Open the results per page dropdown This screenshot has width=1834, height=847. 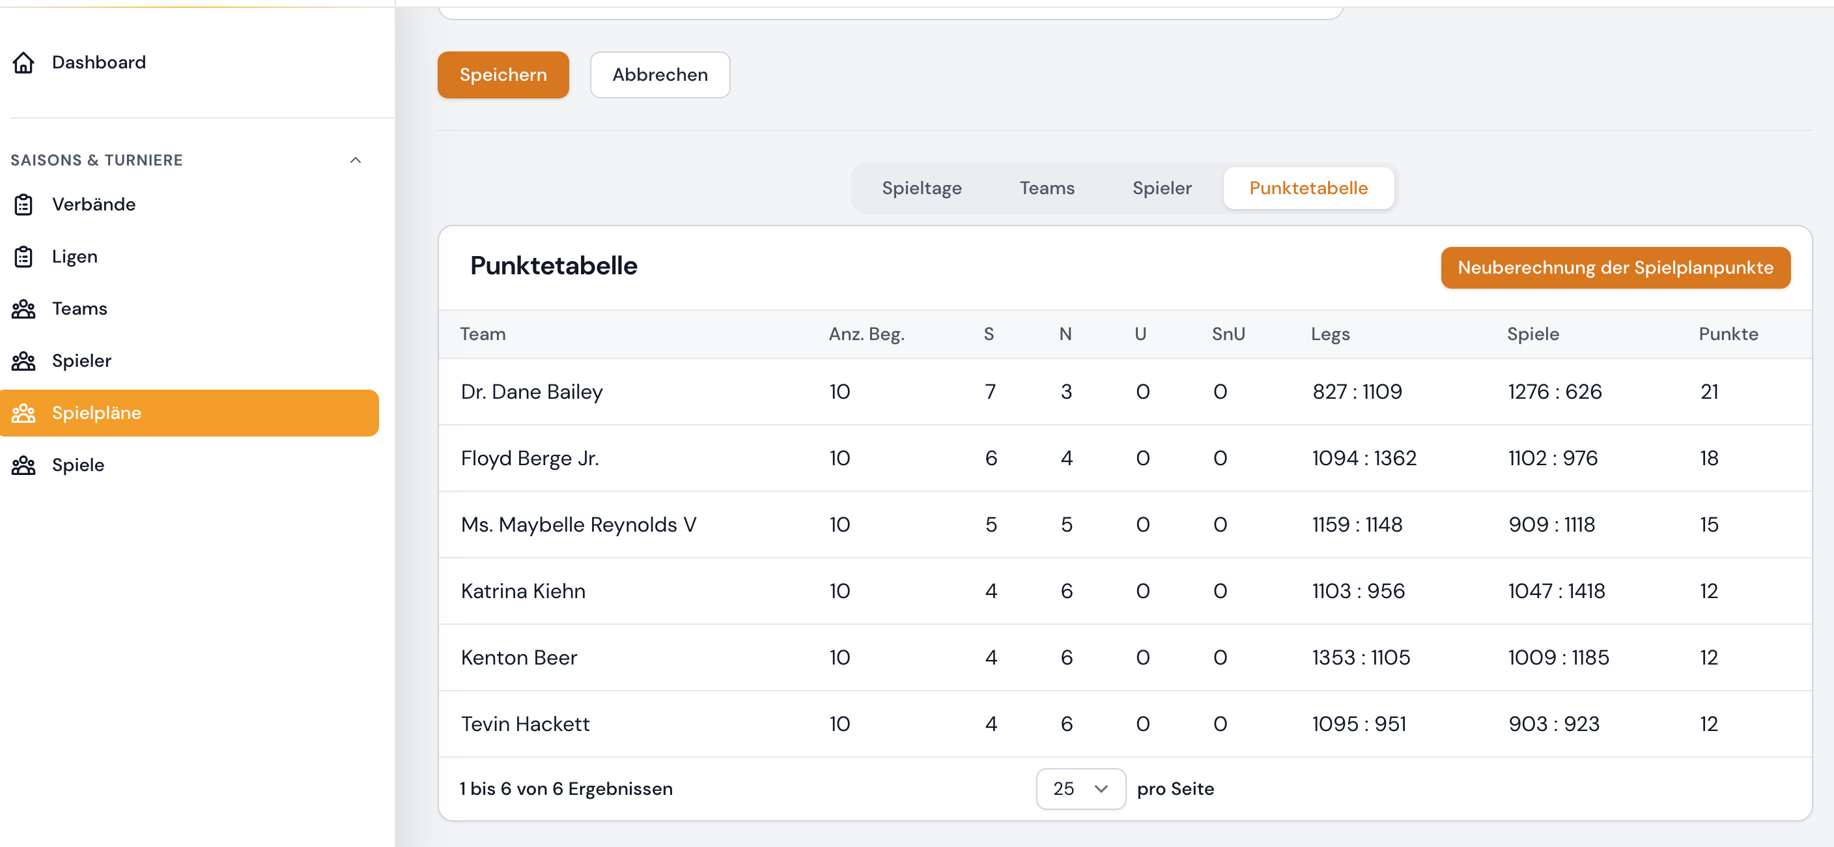click(1080, 788)
